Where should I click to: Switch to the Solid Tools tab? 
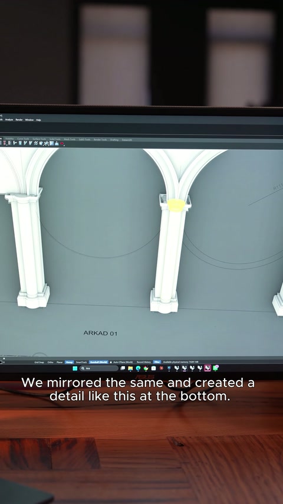[x=55, y=139]
